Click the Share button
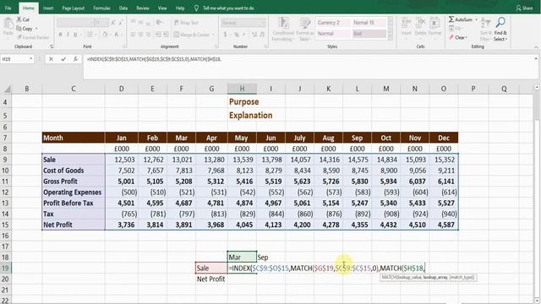Viewport: 541px width, 304px height. [x=524, y=8]
